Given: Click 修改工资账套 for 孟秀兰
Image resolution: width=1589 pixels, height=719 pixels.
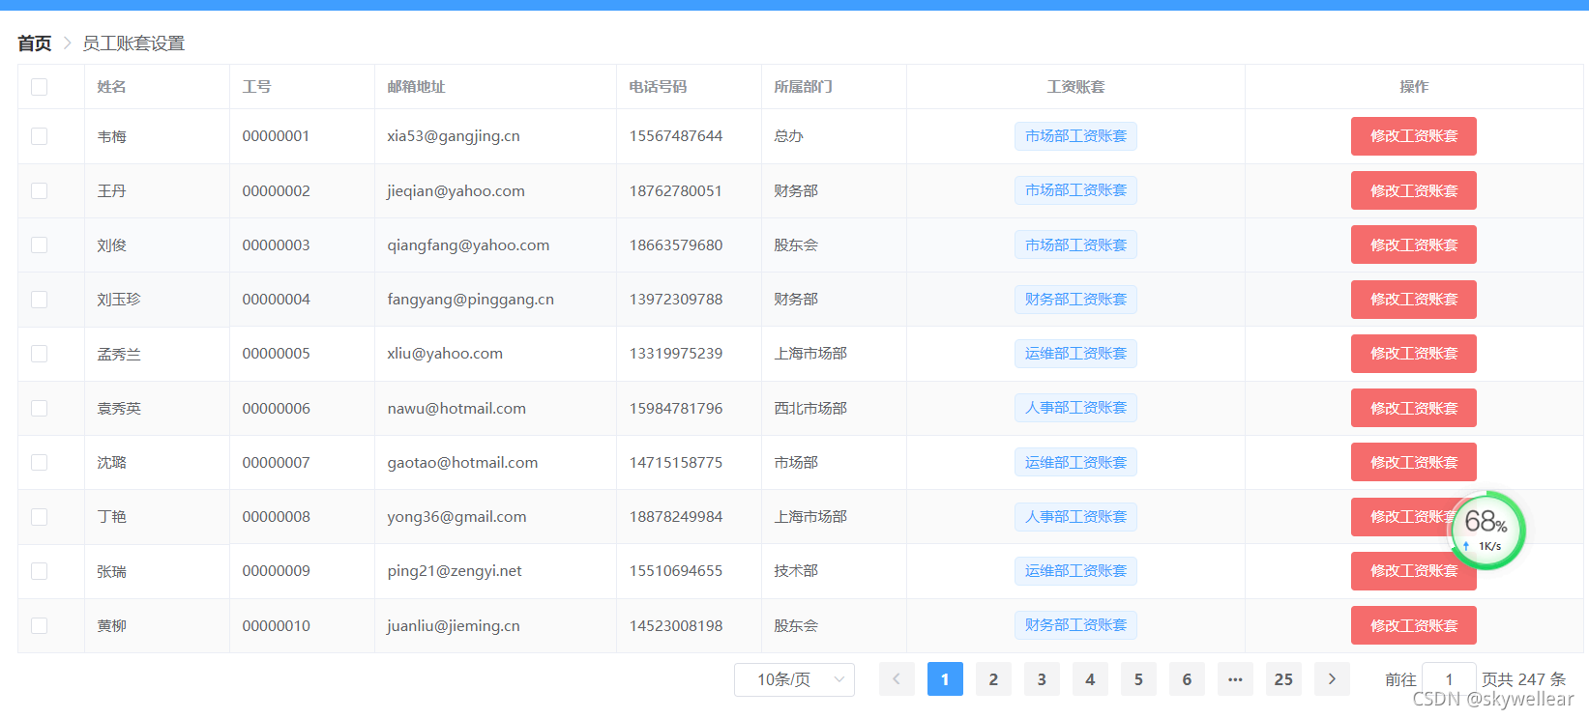Looking at the screenshot, I should click(1414, 354).
